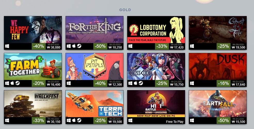Screen dimensions: 254x129
Task: Click the Windows icon under Lobotomy Corporation
Action: point(130,46)
